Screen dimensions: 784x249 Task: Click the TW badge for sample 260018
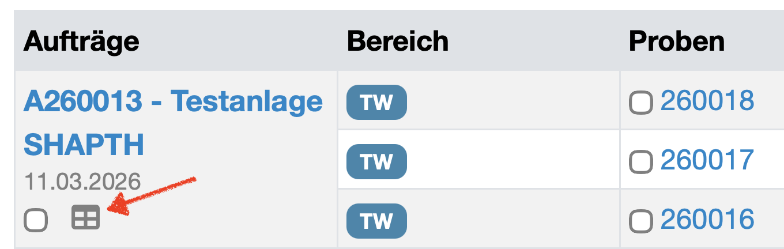pos(376,102)
